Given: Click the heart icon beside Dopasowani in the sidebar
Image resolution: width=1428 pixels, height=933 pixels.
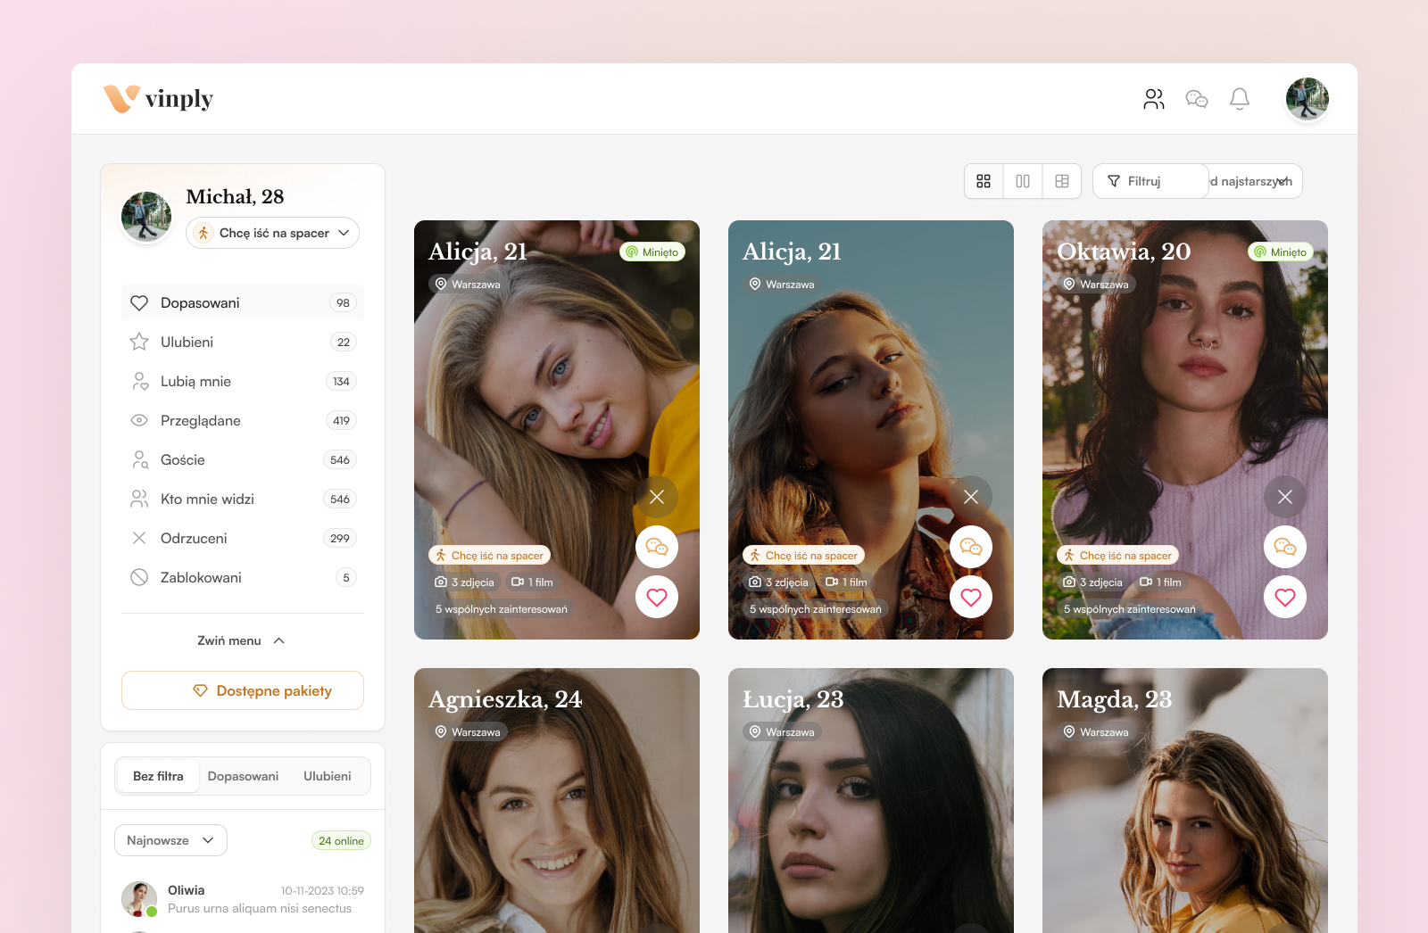Looking at the screenshot, I should tap(139, 303).
